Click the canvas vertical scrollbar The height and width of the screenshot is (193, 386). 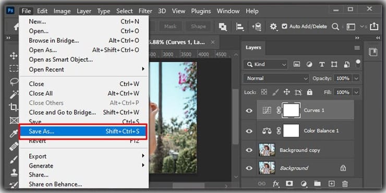[x=235, y=117]
